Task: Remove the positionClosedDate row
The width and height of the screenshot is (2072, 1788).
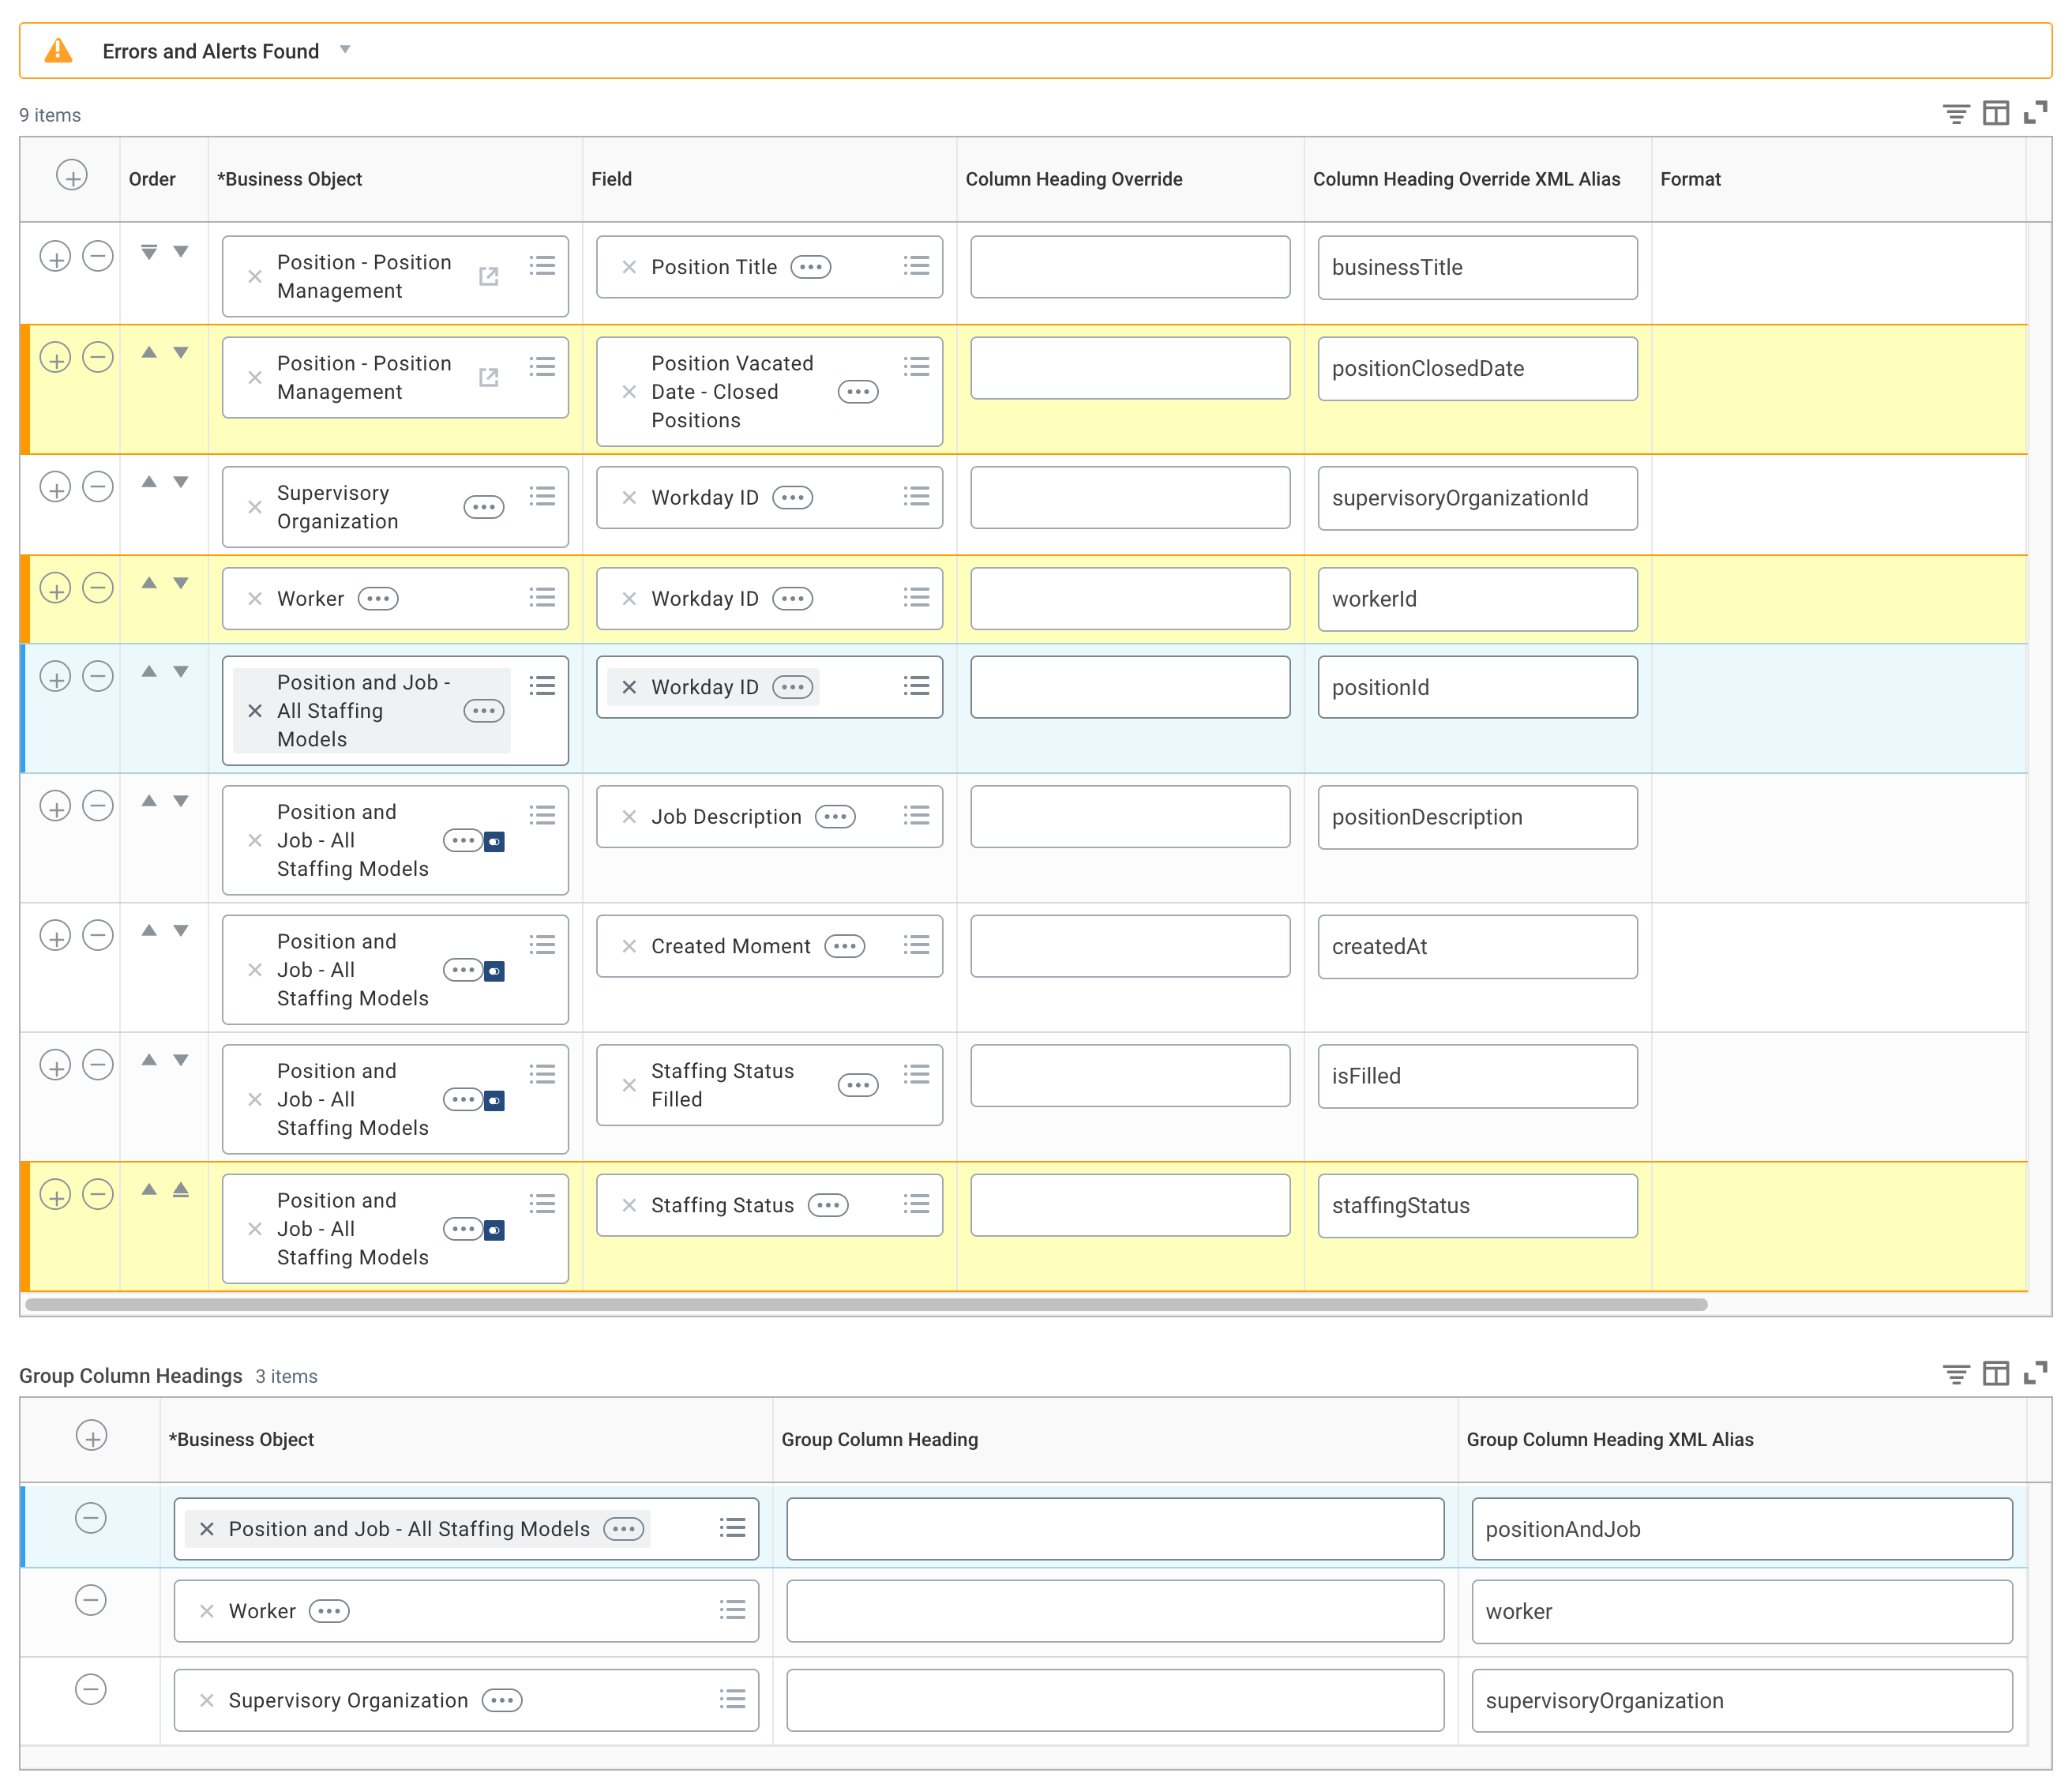Action: [97, 358]
